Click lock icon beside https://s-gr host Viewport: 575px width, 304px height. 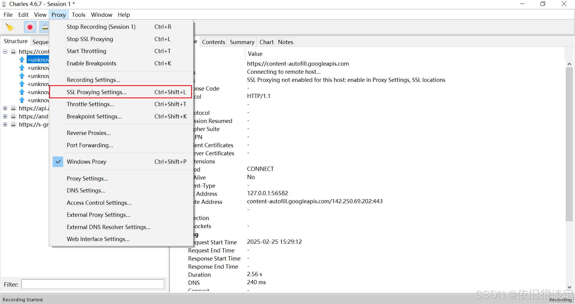[x=13, y=124]
